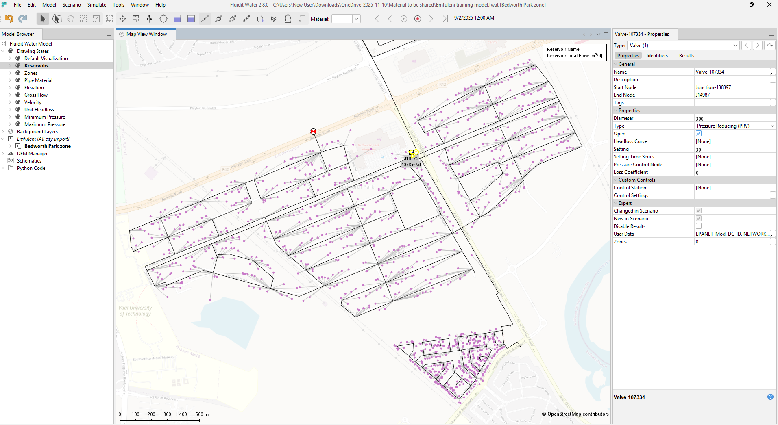
Task: Select the hand pan tool
Action: click(70, 19)
